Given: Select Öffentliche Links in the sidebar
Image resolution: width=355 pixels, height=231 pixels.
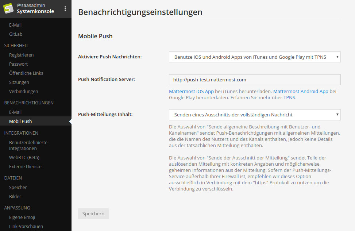Looking at the screenshot, I should [x=26, y=73].
